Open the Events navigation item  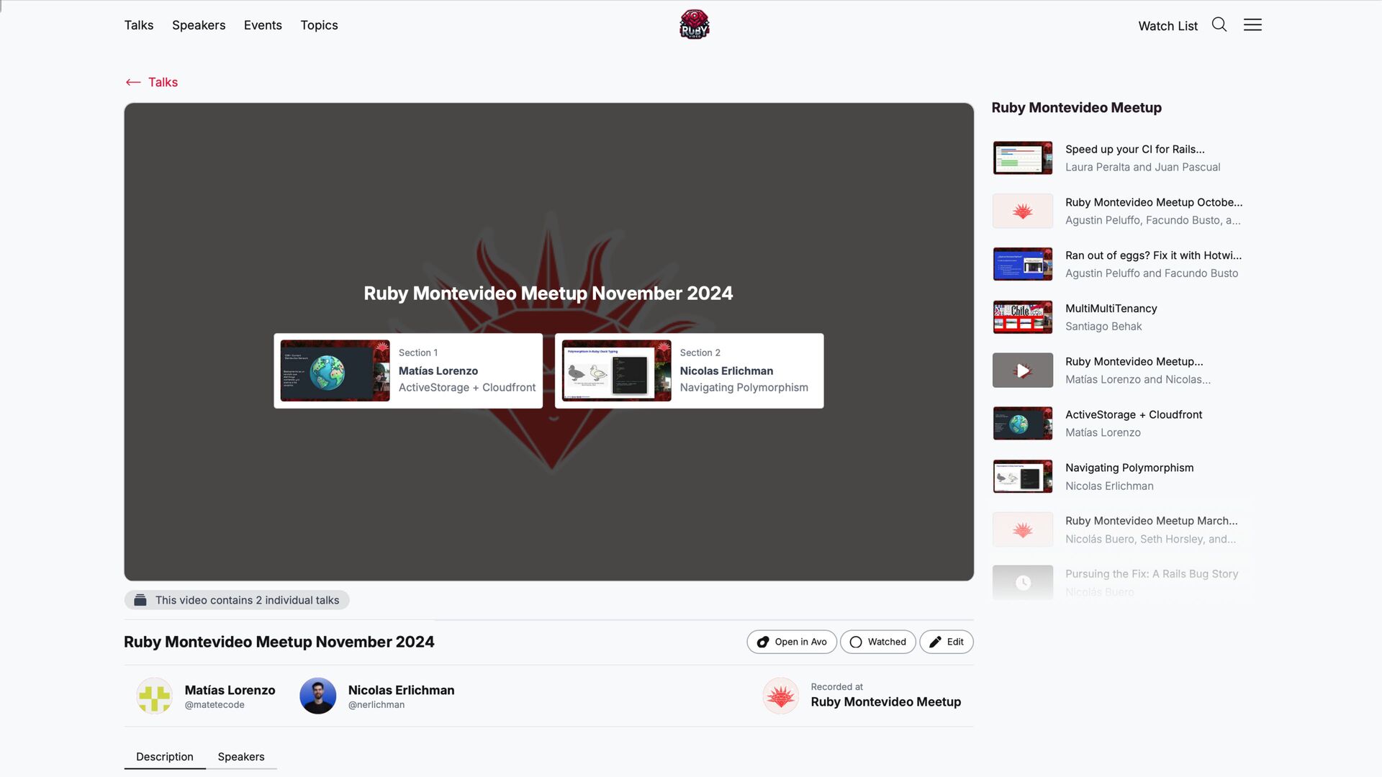click(263, 25)
